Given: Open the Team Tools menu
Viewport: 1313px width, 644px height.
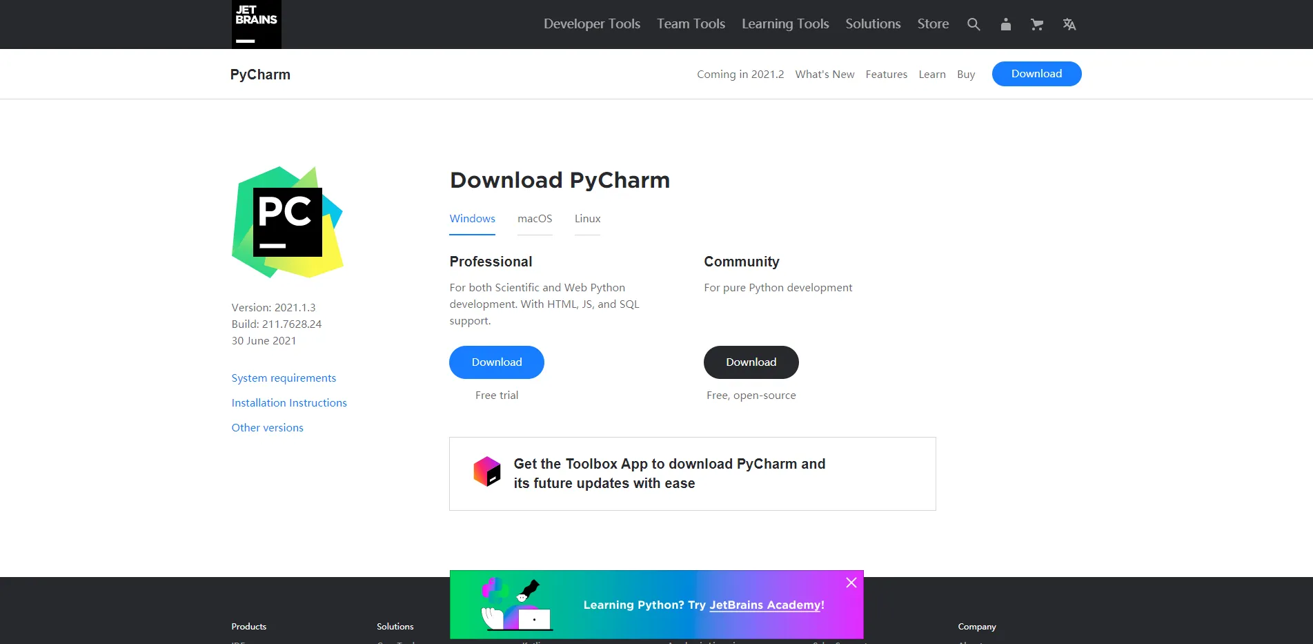Looking at the screenshot, I should [691, 24].
